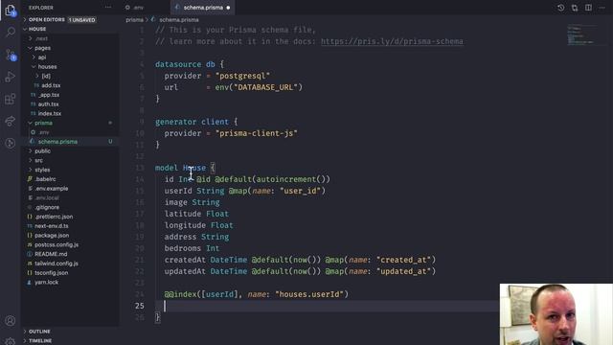
Task: Open next-env.d.ts file
Action: pyautogui.click(x=51, y=226)
